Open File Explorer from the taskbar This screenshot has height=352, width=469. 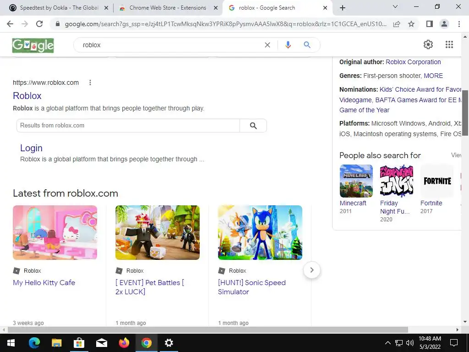(56, 343)
